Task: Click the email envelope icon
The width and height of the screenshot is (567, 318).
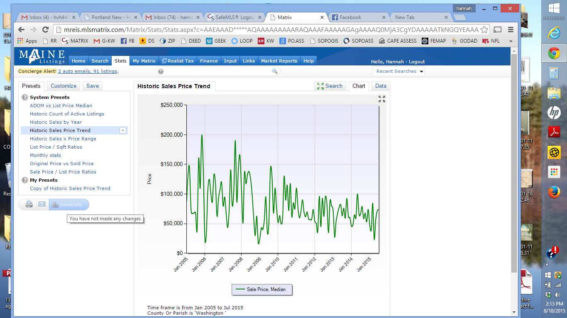Action: pyautogui.click(x=42, y=205)
